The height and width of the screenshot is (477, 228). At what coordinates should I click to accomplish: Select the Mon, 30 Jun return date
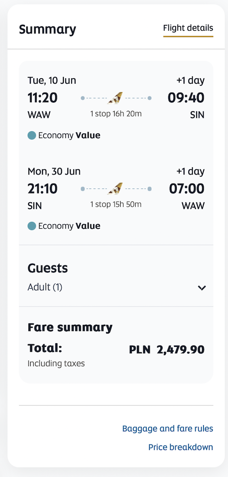(x=54, y=171)
